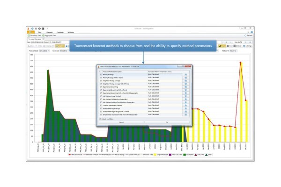Viewport: 281px width, 187px height.
Task: Click the lock icon beside Forecast
Action: (x=67, y=46)
